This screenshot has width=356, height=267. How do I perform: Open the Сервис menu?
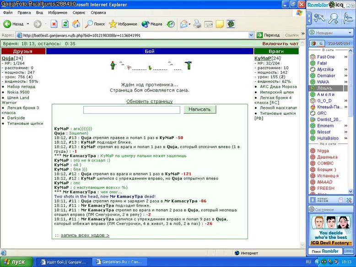click(79, 12)
